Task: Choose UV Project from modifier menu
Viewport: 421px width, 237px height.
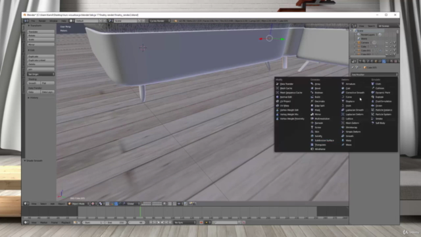Action: tap(285, 101)
